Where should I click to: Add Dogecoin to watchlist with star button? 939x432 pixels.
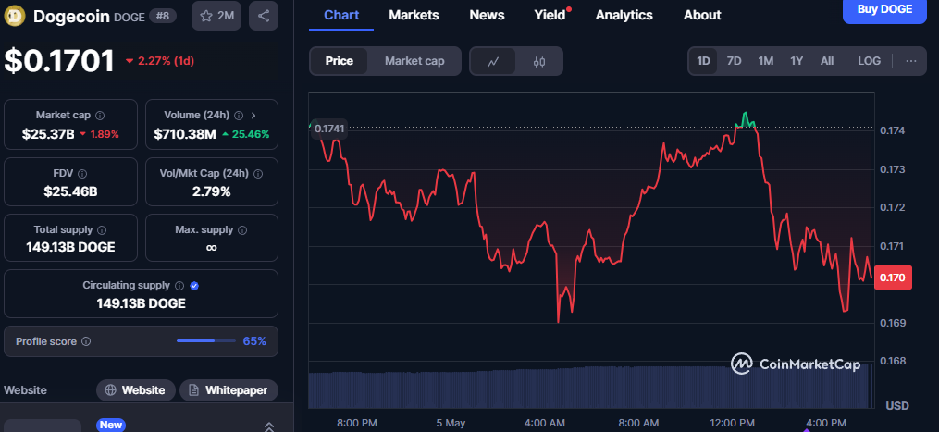216,16
